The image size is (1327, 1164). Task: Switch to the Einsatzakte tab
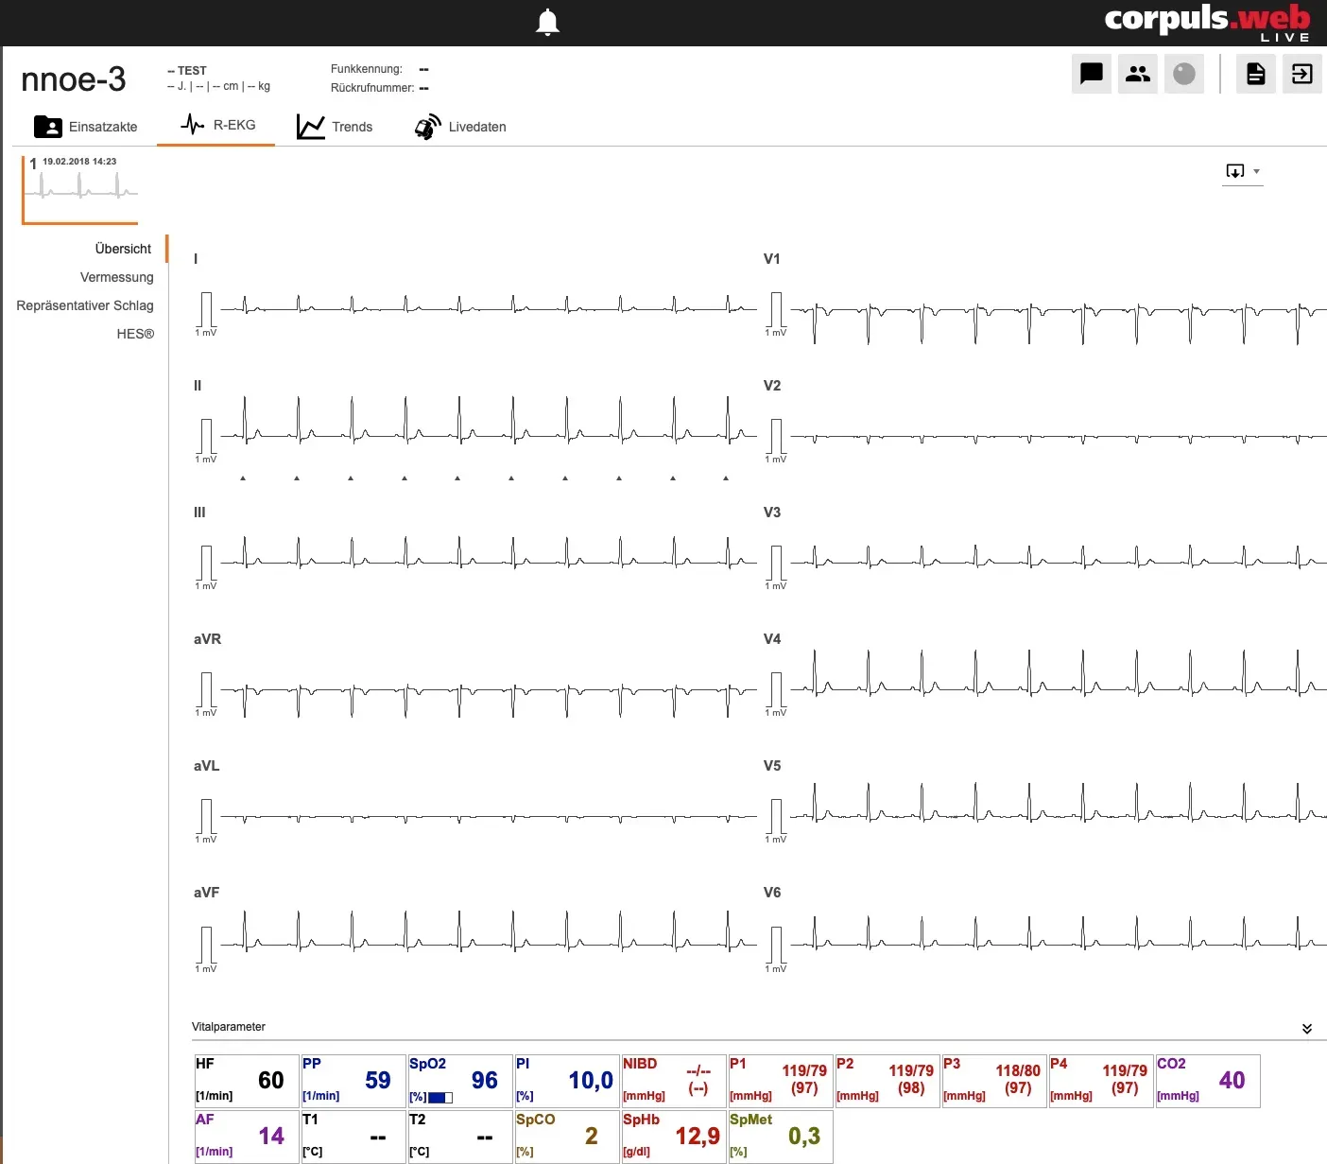[x=86, y=127]
